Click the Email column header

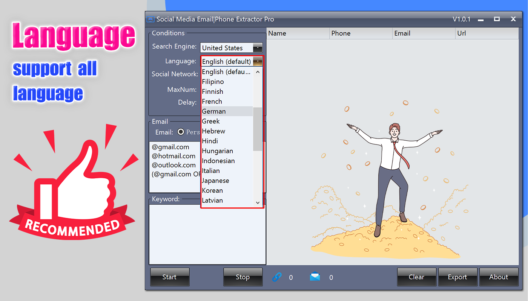(424, 33)
